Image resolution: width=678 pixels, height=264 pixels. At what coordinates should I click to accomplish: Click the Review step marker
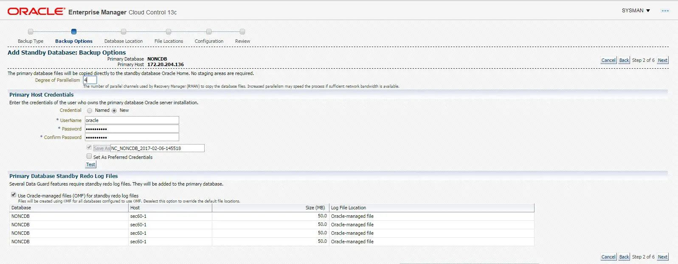click(242, 31)
